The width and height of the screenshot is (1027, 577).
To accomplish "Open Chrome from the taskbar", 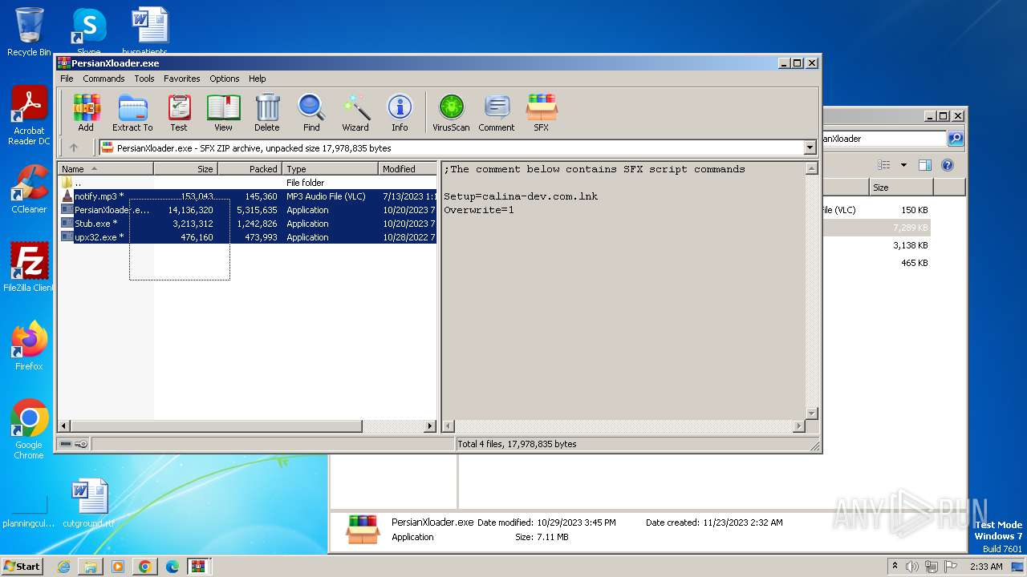I will click(x=145, y=566).
